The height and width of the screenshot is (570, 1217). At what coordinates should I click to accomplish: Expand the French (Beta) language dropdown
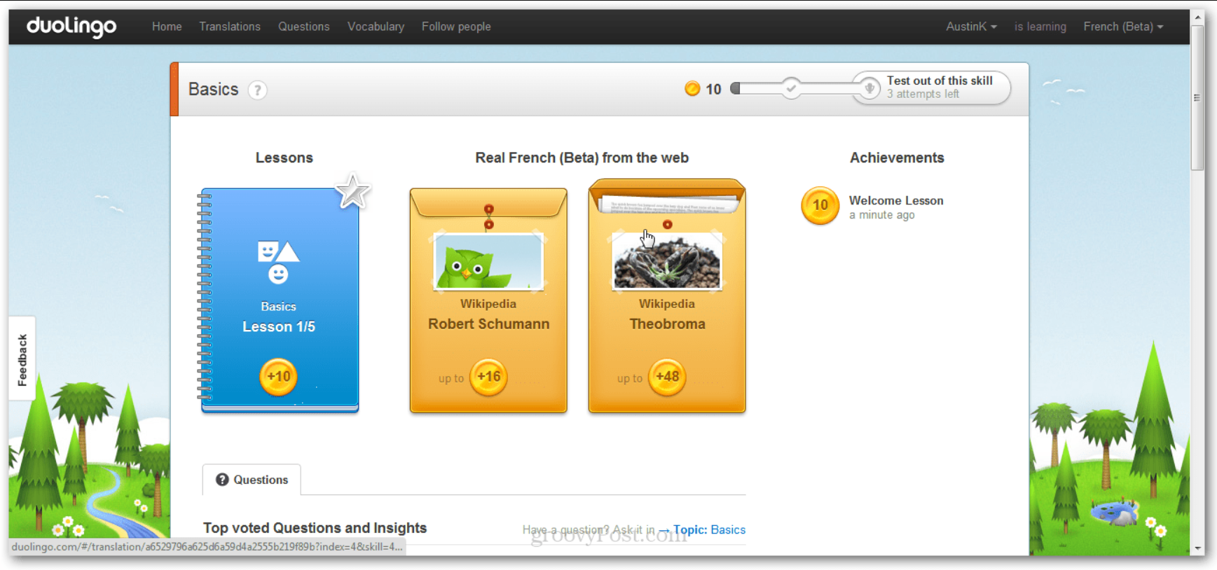tap(1122, 27)
